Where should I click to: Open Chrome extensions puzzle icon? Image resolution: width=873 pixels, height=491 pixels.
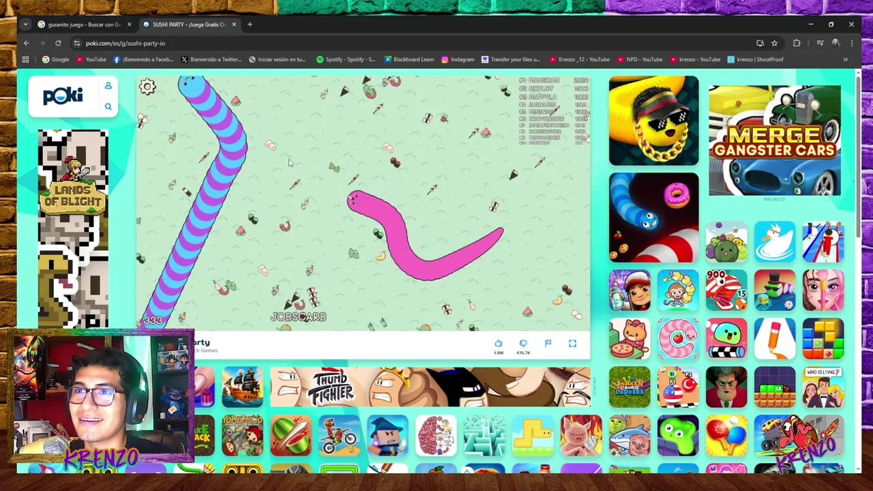point(797,43)
